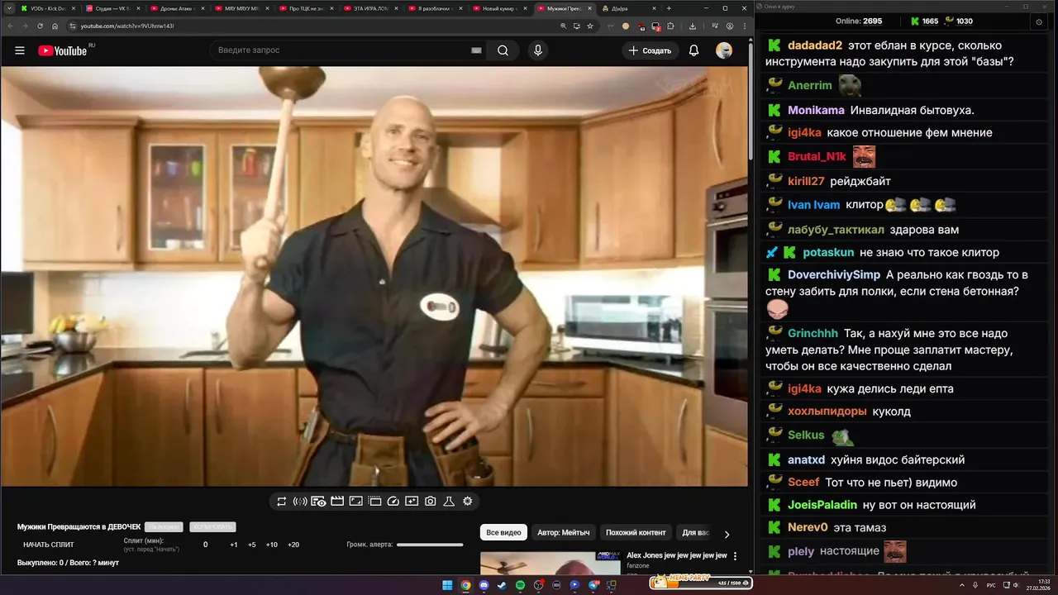Image resolution: width=1058 pixels, height=595 pixels.
Task: Open the YouTube hamburger guide menu
Action: point(20,50)
